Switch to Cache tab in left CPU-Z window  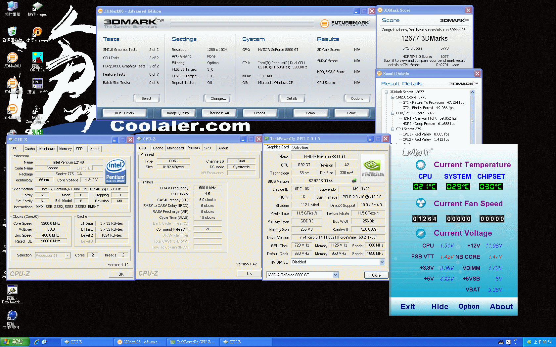coord(29,149)
